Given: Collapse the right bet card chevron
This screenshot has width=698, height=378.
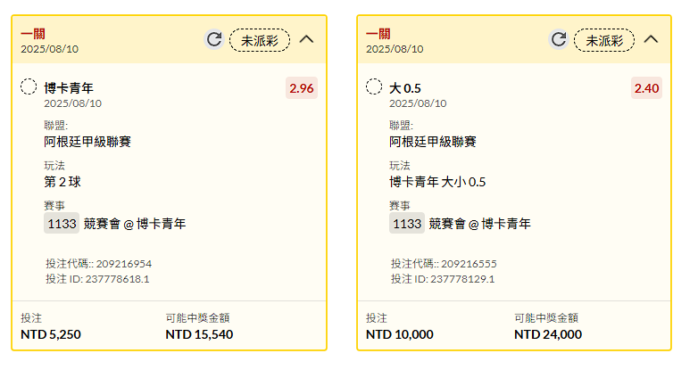Looking at the screenshot, I should point(651,39).
